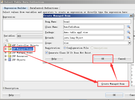The image size is (135, 100).
Task: Toggle Generate Class If It Does Not Exist
Action: 46,53
